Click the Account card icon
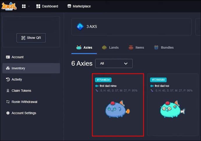This screenshot has height=141, width=201. (x=8, y=57)
